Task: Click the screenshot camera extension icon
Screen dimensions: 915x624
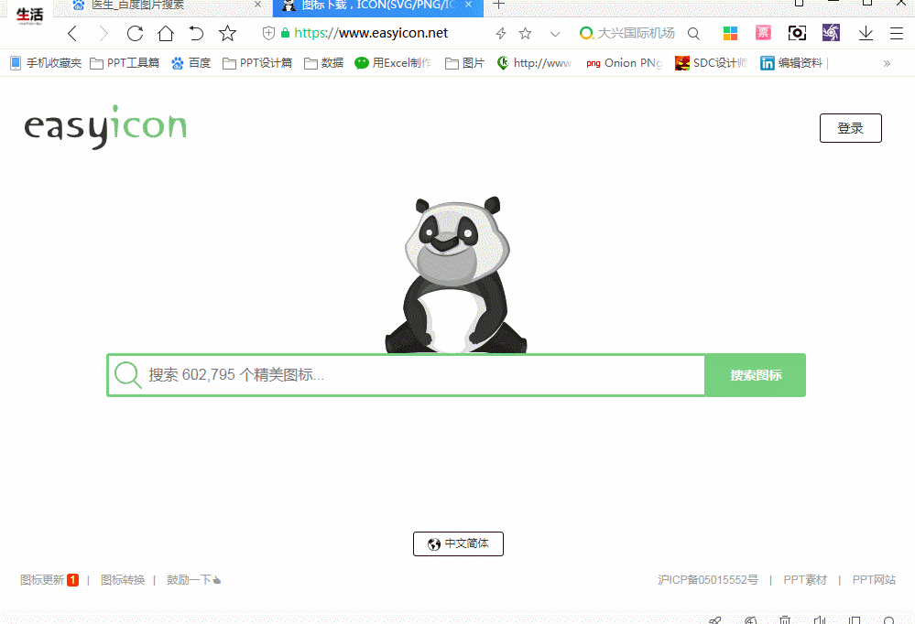Action: (x=797, y=34)
